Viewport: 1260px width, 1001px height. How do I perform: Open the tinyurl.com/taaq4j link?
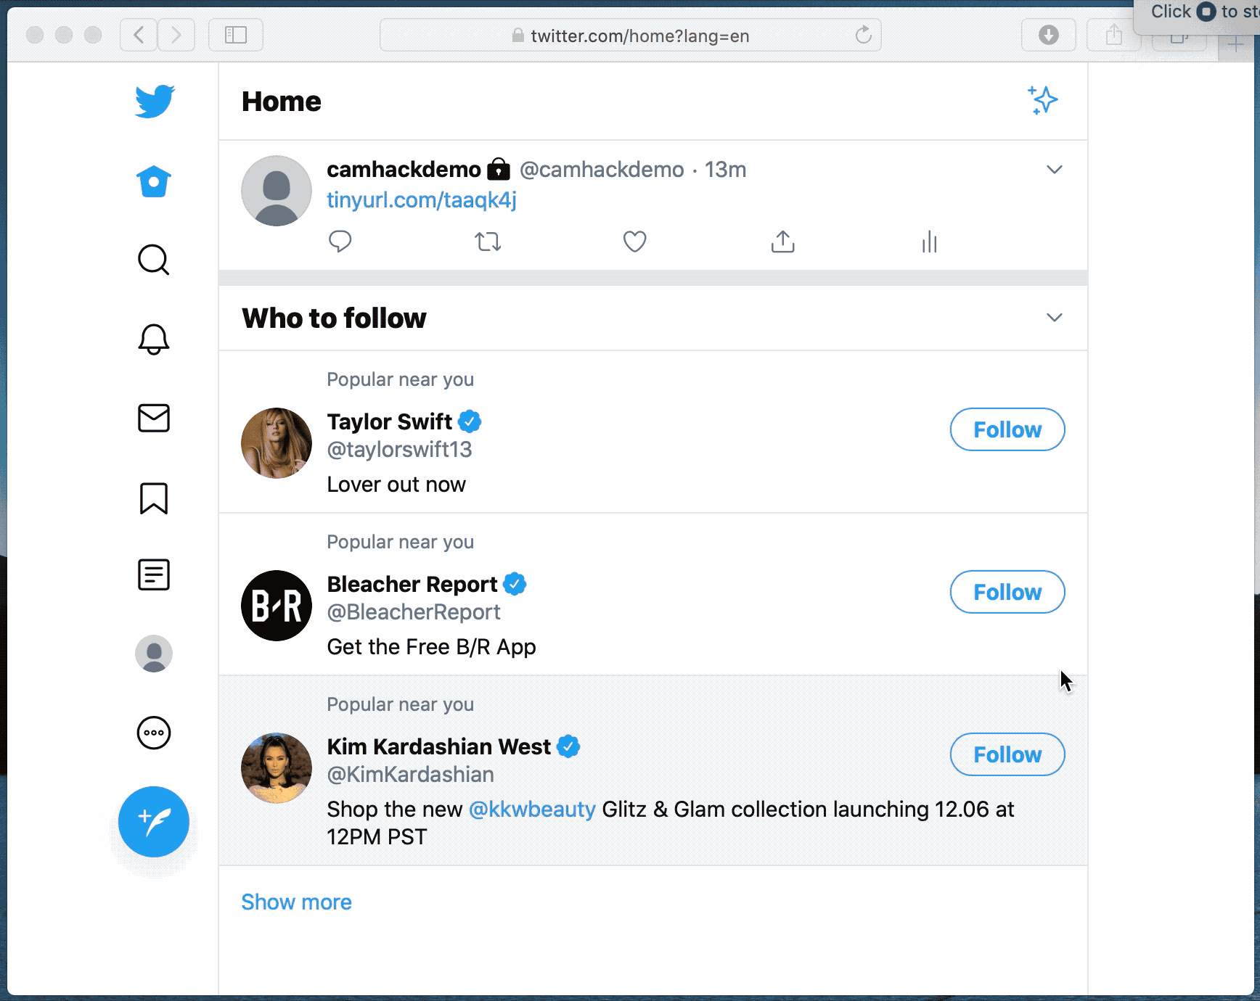pyautogui.click(x=421, y=200)
